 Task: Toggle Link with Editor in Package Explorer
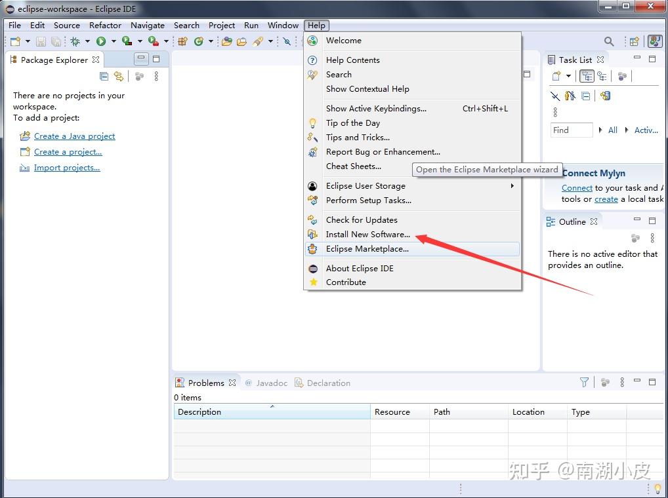point(118,76)
